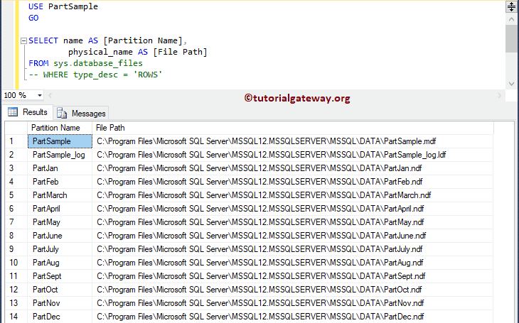Select the PartFeb.ndf file path cell
The width and height of the screenshot is (519, 323).
coord(293,182)
